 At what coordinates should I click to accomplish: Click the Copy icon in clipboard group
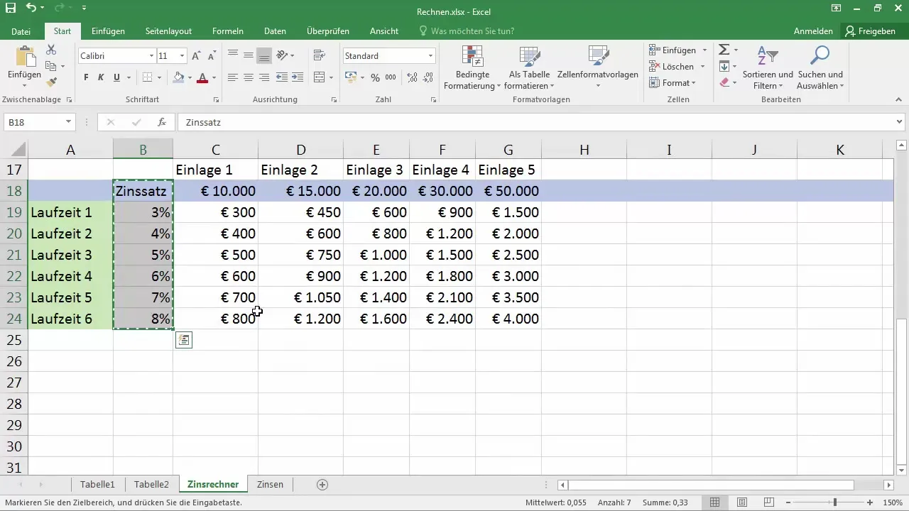(x=51, y=66)
